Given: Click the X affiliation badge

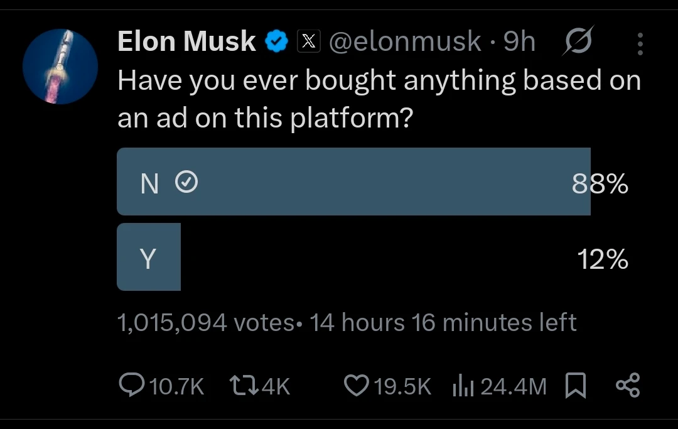Looking at the screenshot, I should pyautogui.click(x=307, y=42).
